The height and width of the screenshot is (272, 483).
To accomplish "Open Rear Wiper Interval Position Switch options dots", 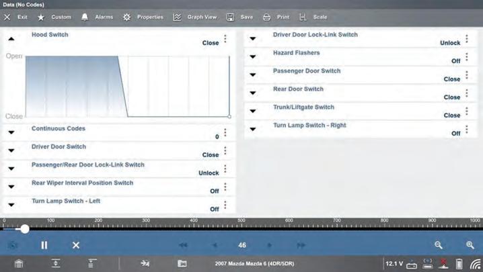I will click(225, 187).
